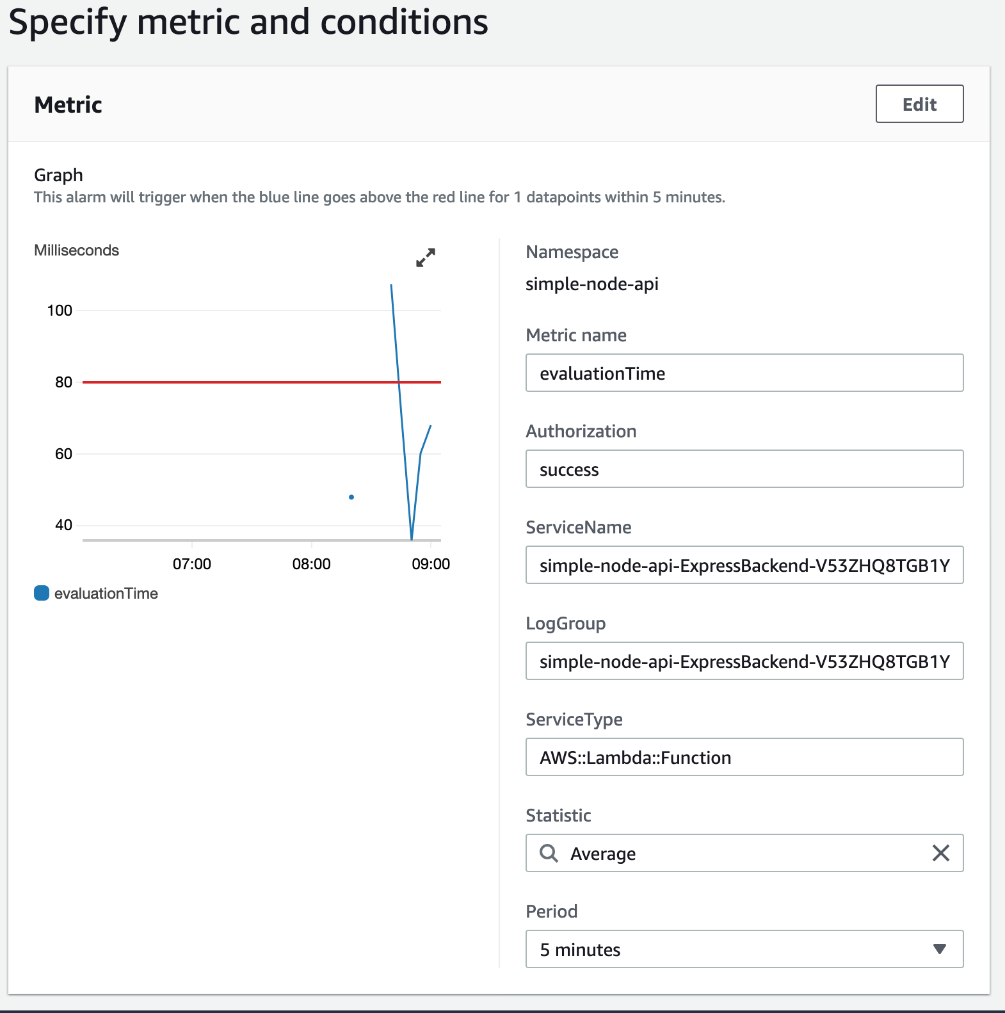
Task: Click inside the LogGroup text field
Action: [744, 661]
